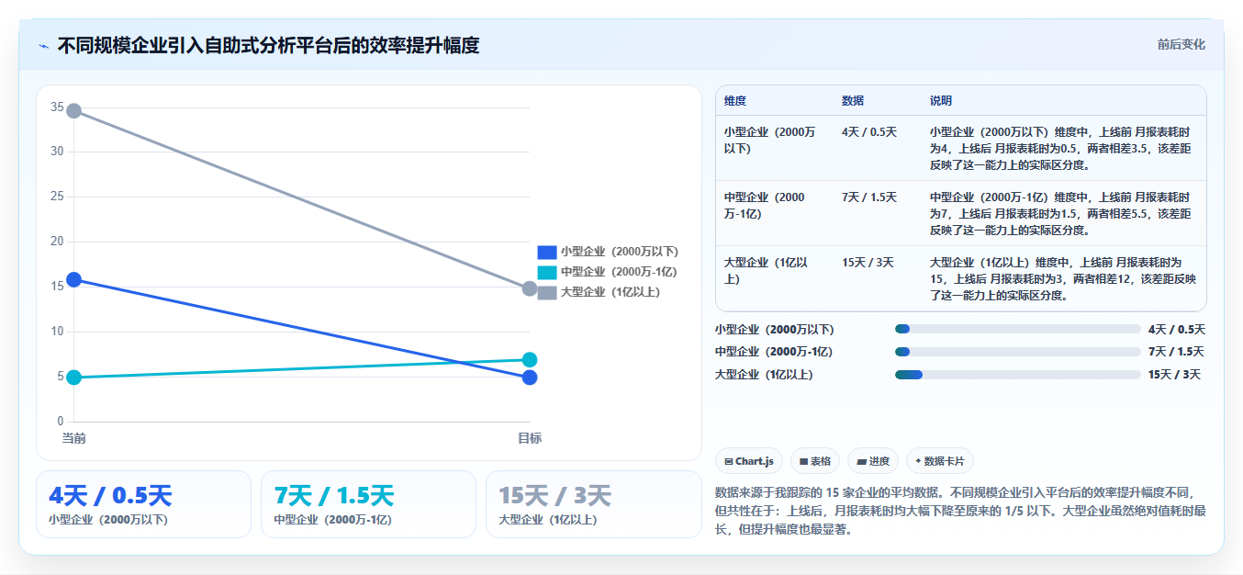This screenshot has height=575, width=1243.
Task: Click 4天 / 0.5天 value right of progress bar
Action: tap(1176, 330)
